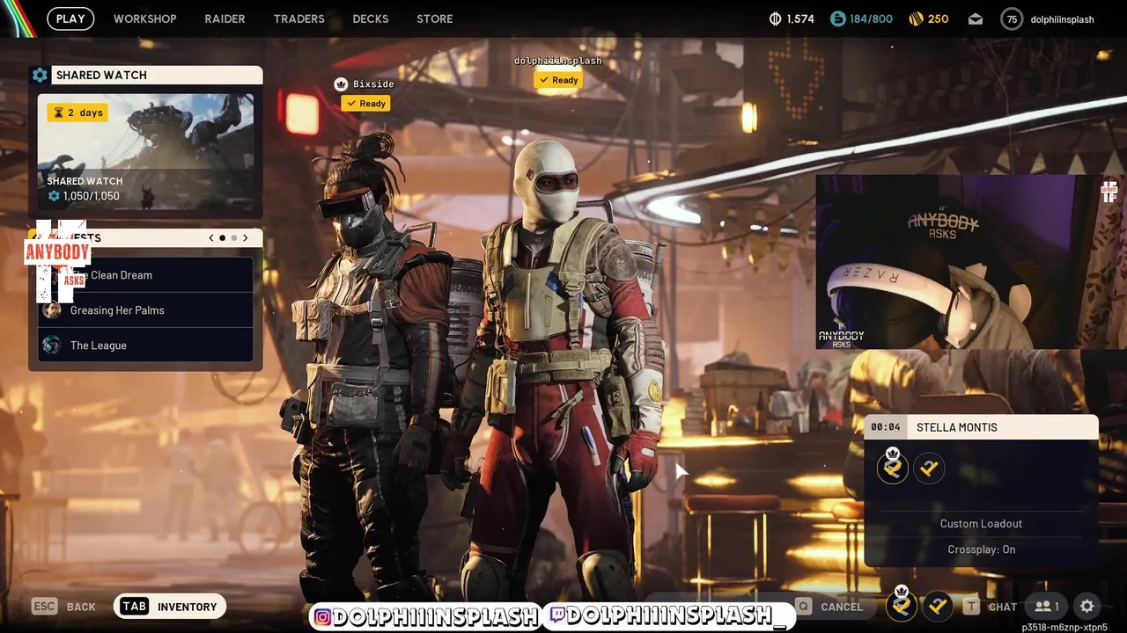The width and height of the screenshot is (1127, 633).
Task: Open the Shared Watch event thumbnail
Action: point(146,152)
